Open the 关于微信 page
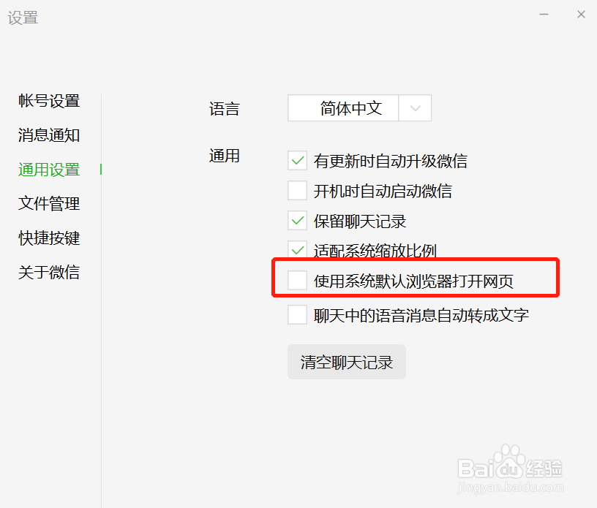The height and width of the screenshot is (508, 597). [49, 273]
